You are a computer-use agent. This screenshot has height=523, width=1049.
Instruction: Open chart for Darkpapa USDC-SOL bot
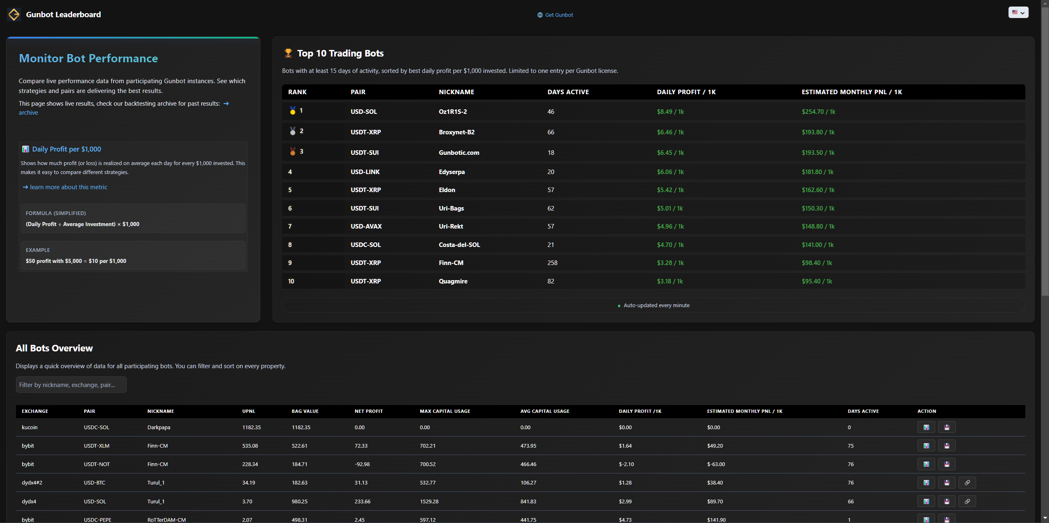coord(926,427)
